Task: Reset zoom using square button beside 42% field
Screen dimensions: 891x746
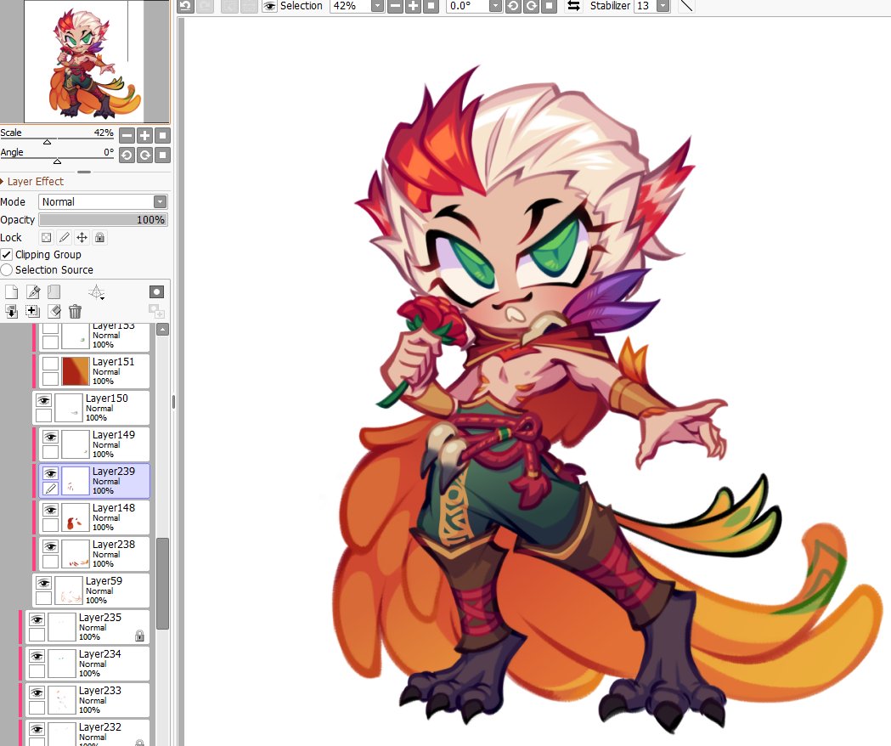Action: pos(431,6)
